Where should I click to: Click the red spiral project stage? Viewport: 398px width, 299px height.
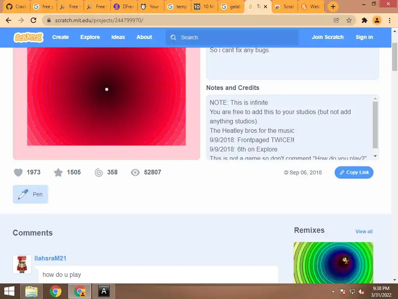pos(106,97)
